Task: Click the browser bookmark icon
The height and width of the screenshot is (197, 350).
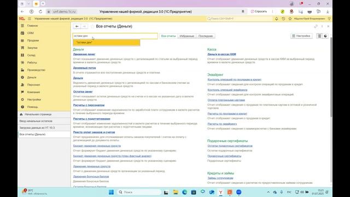Action: (243, 11)
